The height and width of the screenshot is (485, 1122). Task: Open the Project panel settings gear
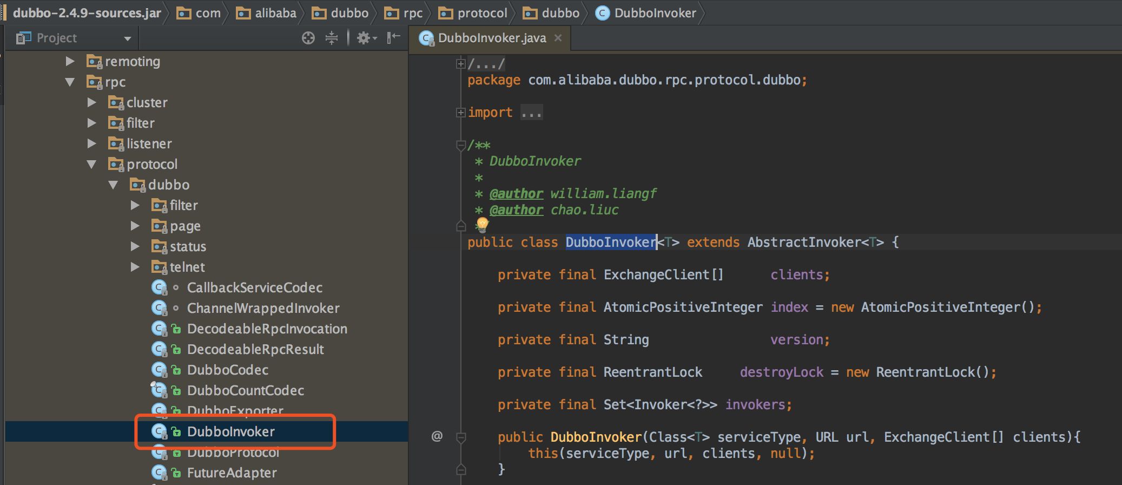pos(366,38)
